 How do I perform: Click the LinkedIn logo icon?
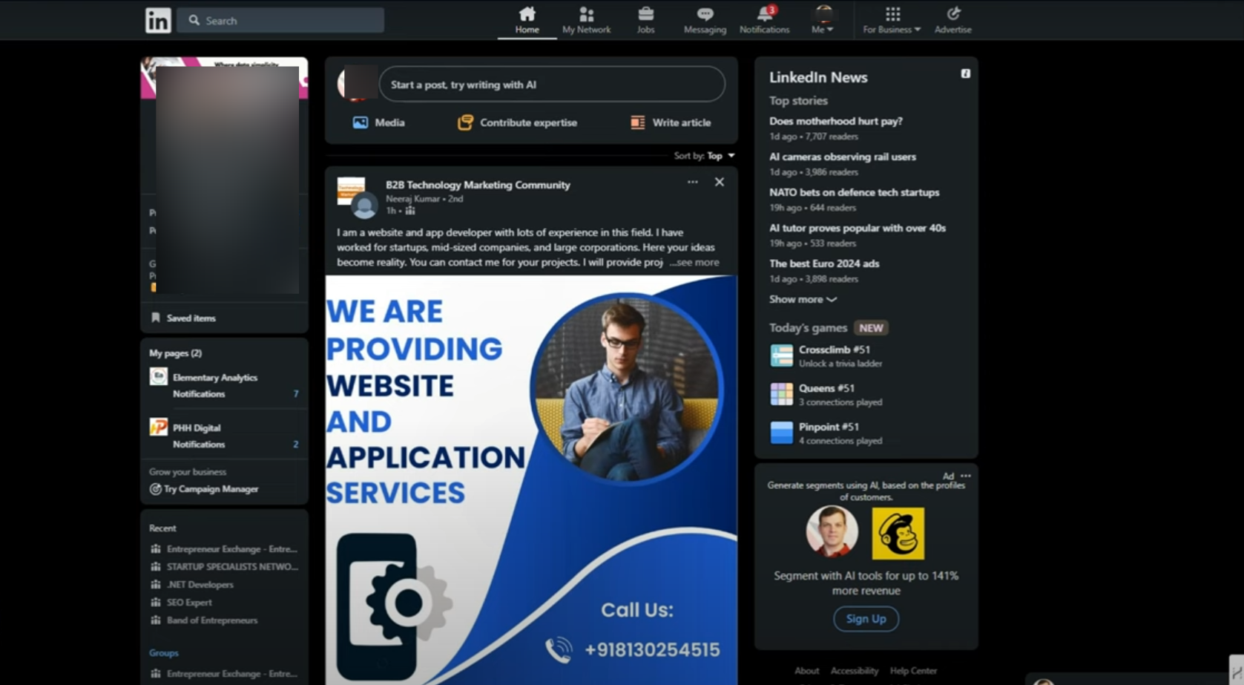tap(158, 20)
